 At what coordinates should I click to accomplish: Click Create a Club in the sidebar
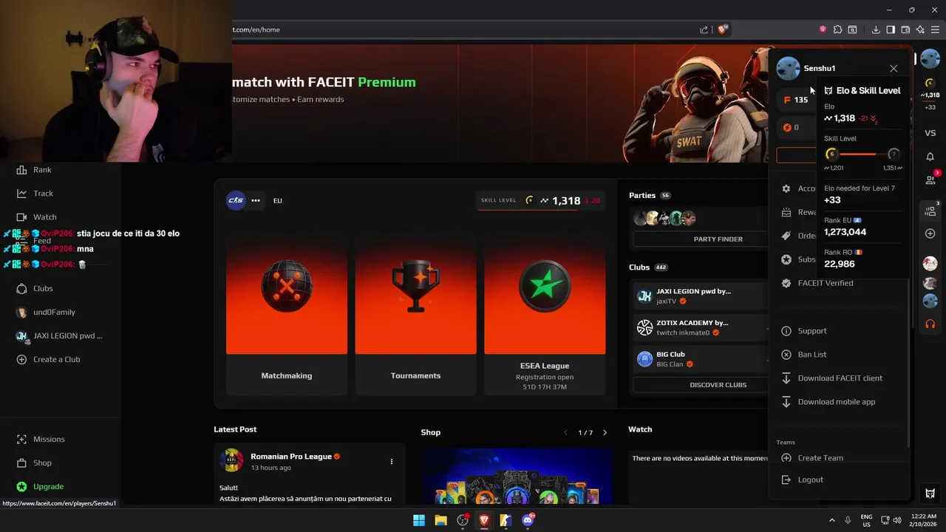point(48,359)
